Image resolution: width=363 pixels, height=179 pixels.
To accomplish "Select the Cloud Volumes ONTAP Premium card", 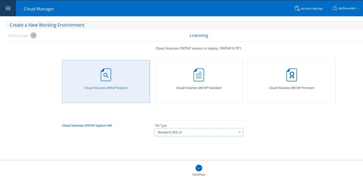I will (292, 82).
